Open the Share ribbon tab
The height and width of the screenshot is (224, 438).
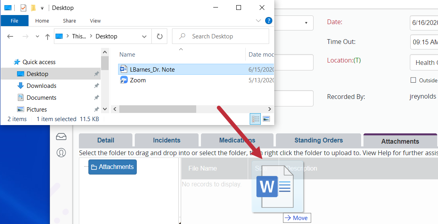[69, 21]
